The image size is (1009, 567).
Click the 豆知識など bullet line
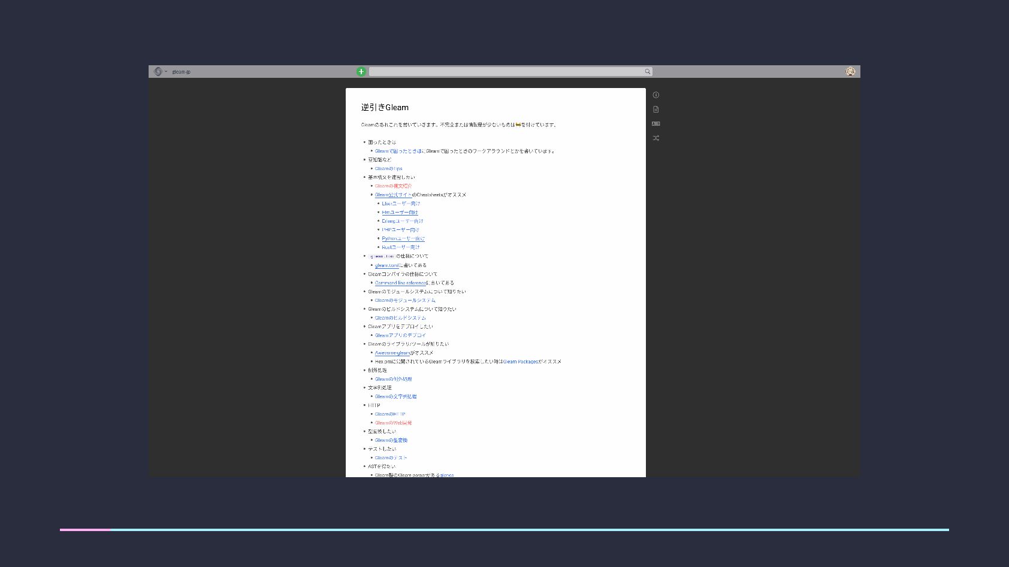click(x=379, y=160)
